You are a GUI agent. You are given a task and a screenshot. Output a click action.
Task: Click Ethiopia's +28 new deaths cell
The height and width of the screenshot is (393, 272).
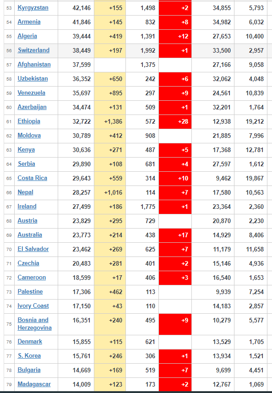click(175, 121)
